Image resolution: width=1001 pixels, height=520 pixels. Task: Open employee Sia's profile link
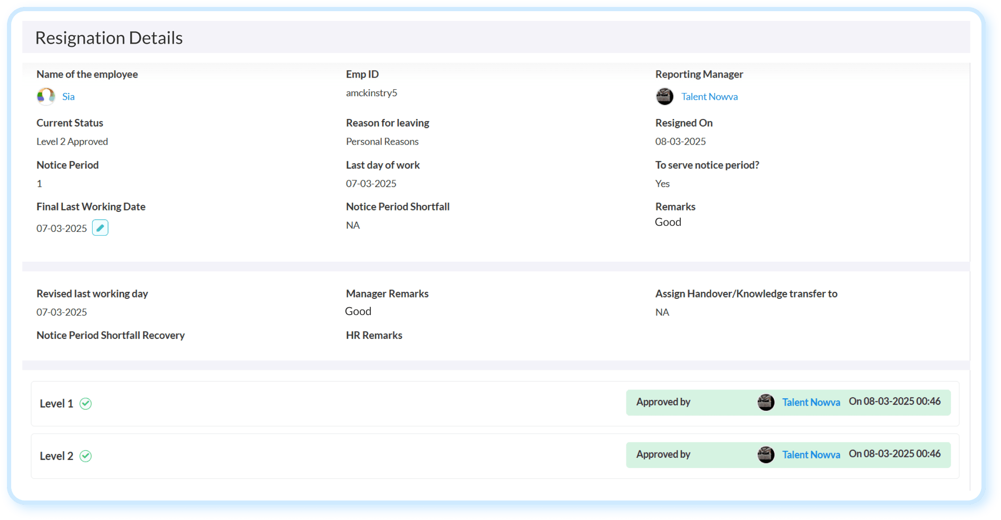pyautogui.click(x=68, y=97)
